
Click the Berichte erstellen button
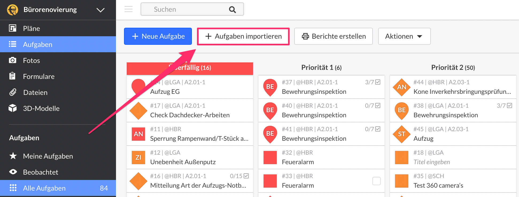(333, 36)
